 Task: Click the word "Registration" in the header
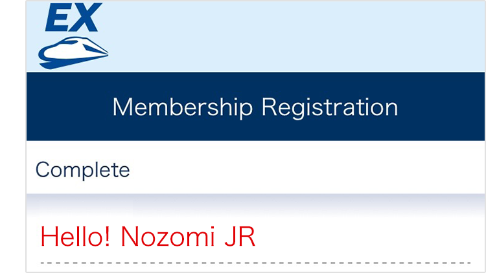[329, 107]
